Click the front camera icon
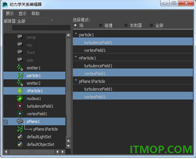 tap(20, 53)
